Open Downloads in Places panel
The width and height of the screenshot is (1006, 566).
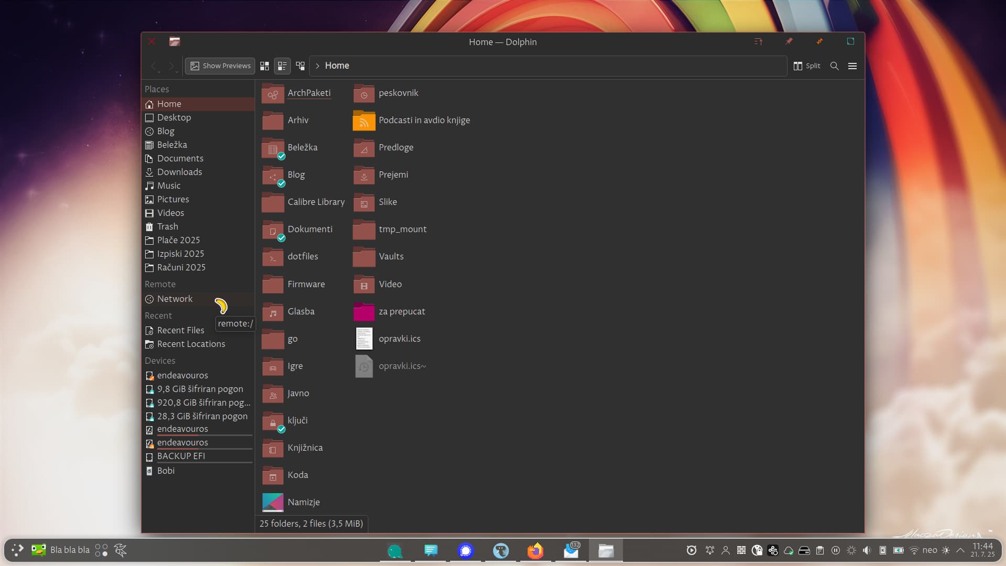click(179, 172)
